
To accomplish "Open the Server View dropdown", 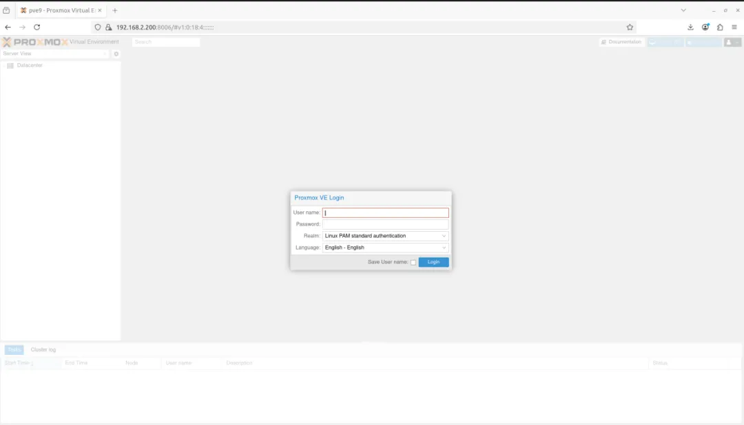I will pos(55,54).
